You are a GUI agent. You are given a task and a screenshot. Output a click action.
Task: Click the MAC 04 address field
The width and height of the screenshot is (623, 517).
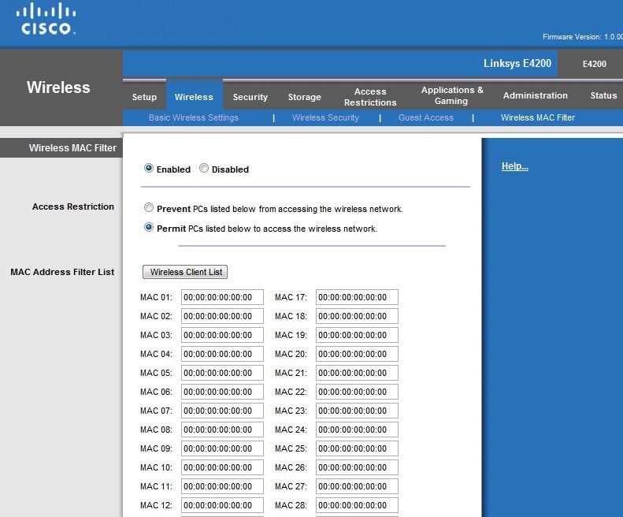(222, 354)
